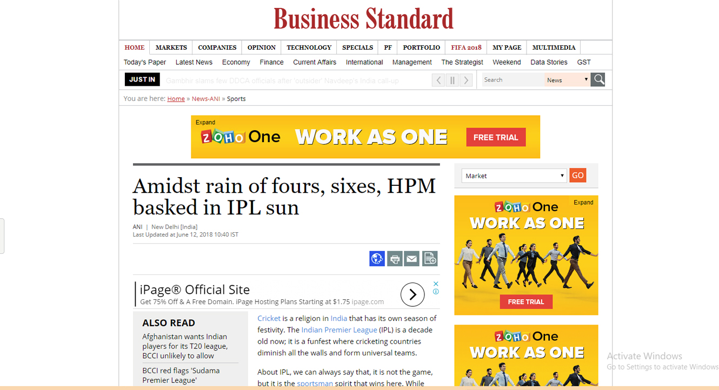
Task: Click the Business Standard logo
Action: [x=363, y=19]
